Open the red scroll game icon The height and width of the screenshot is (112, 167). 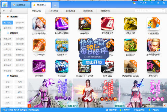tap(108, 24)
